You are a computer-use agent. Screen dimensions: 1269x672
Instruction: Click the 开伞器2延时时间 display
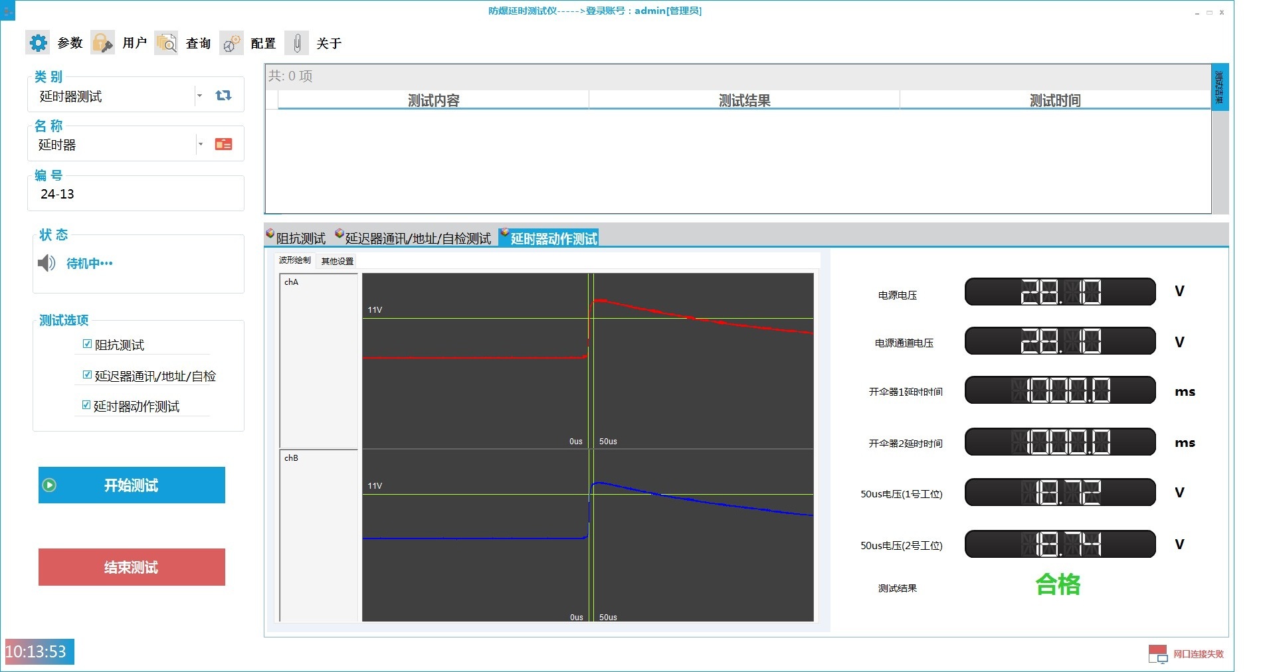(x=1060, y=442)
